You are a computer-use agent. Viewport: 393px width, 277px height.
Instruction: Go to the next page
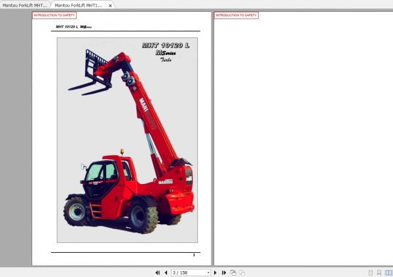pos(215,272)
